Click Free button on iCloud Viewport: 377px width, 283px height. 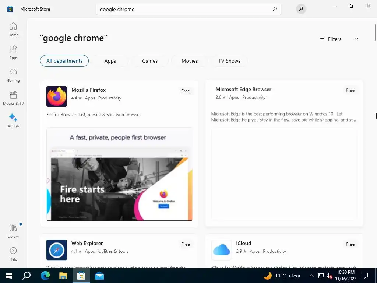(x=350, y=244)
